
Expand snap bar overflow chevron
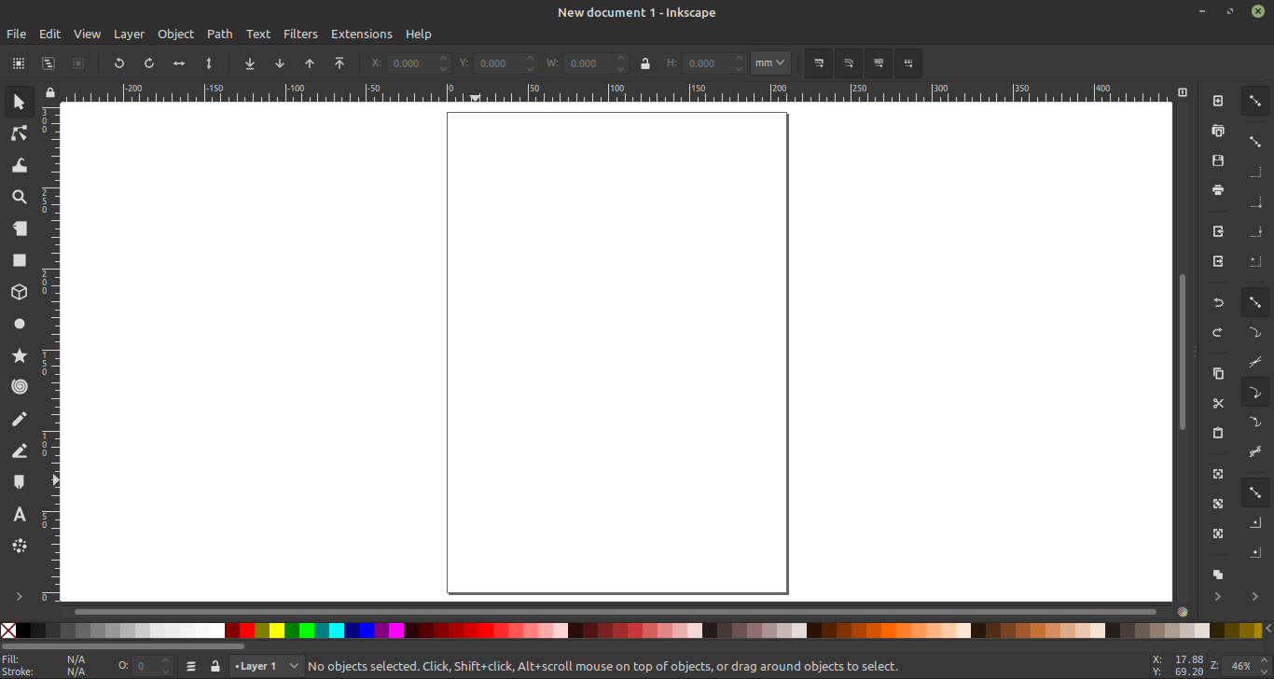click(1255, 596)
